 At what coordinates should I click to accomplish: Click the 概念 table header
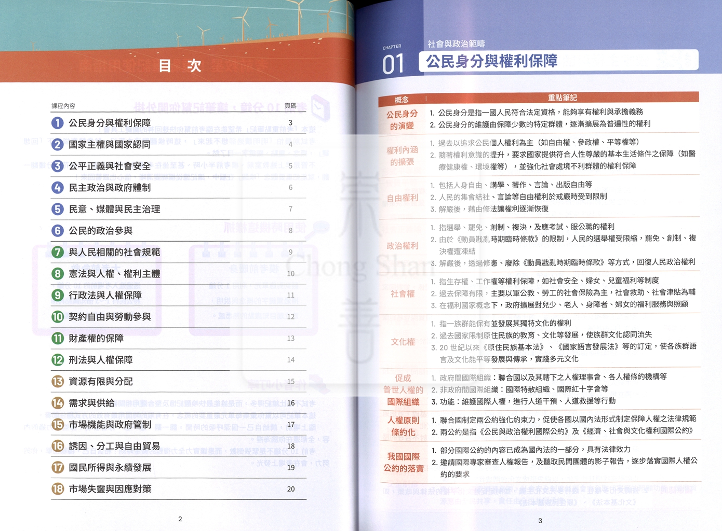(x=402, y=99)
